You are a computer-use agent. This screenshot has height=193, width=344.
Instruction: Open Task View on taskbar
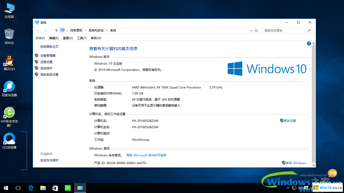[18, 188]
